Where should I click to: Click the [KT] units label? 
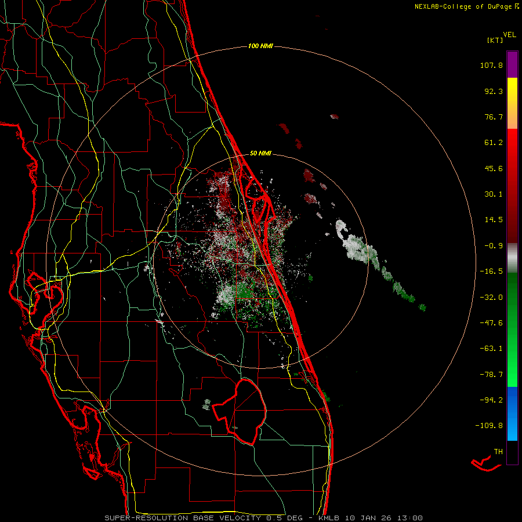click(x=495, y=40)
